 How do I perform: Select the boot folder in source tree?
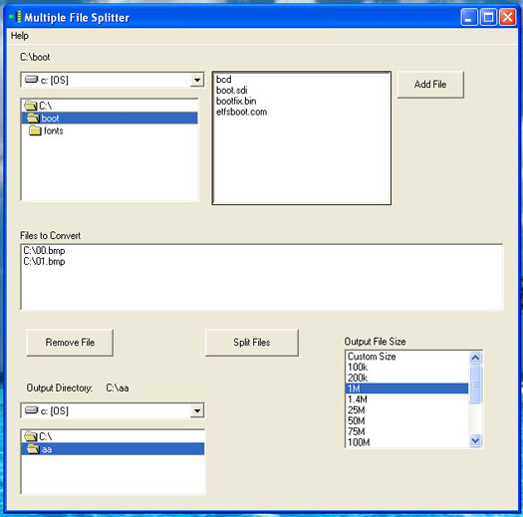coord(110,119)
